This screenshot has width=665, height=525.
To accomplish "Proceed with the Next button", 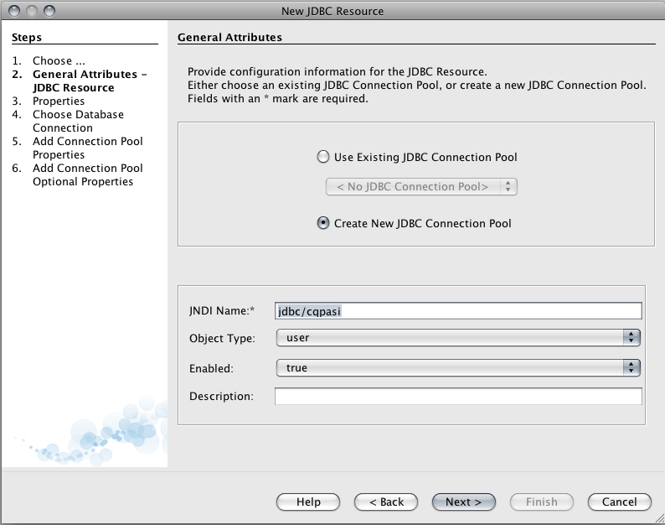I will 463,502.
